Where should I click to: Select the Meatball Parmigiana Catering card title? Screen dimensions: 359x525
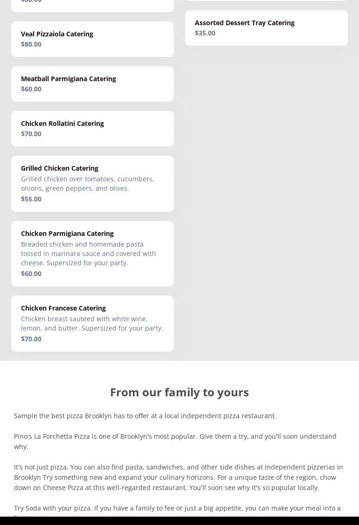click(x=69, y=79)
